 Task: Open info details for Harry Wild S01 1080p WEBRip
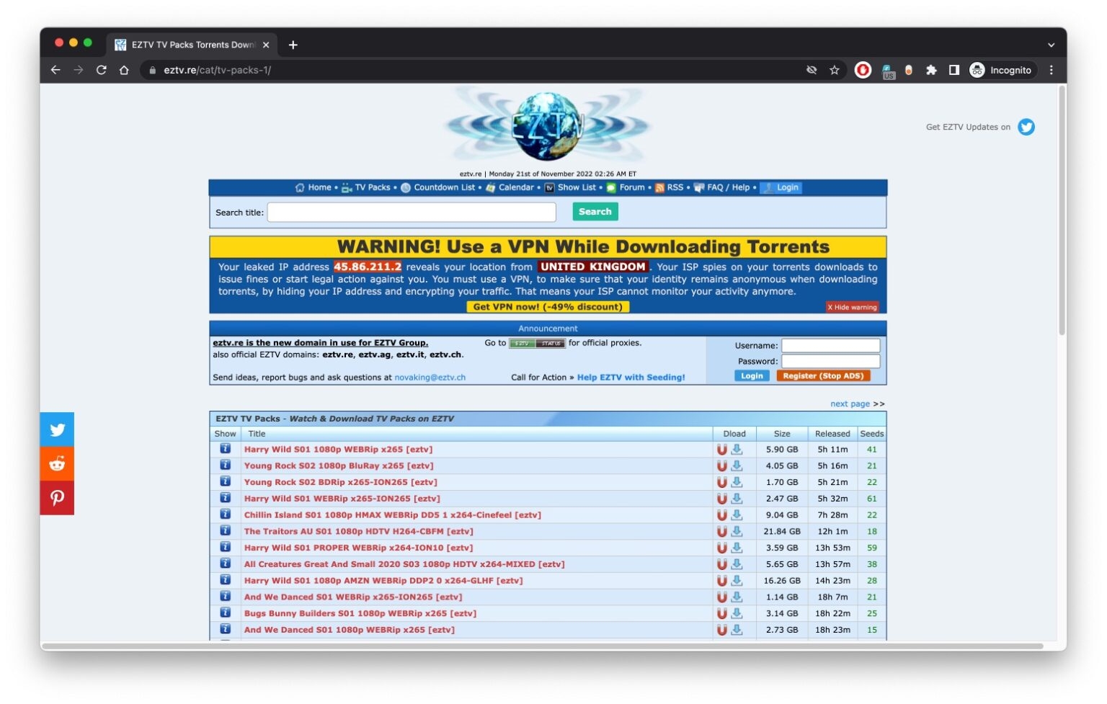pyautogui.click(x=226, y=448)
